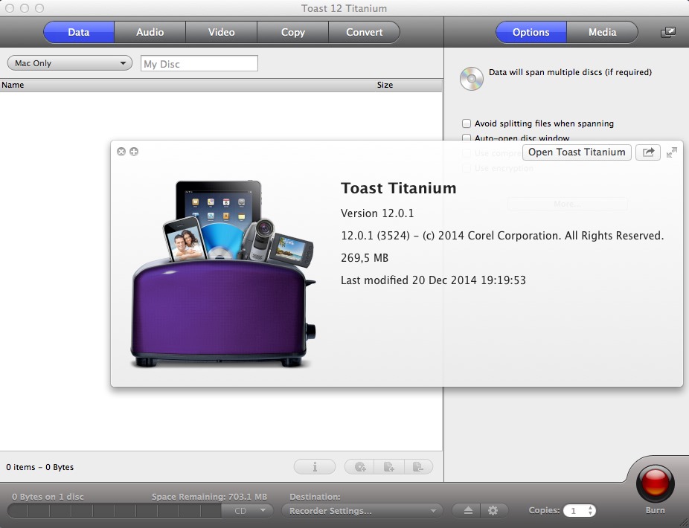Click the Space Remaining: 703.1 MB text
The image size is (689, 528).
pos(209,497)
